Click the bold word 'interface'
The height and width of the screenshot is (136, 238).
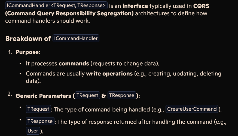pos(135,6)
